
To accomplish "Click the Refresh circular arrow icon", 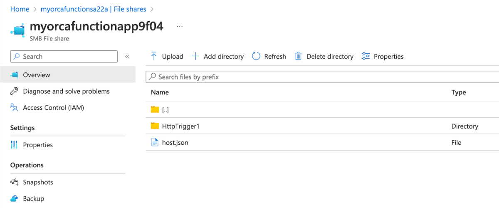I will pyautogui.click(x=256, y=56).
